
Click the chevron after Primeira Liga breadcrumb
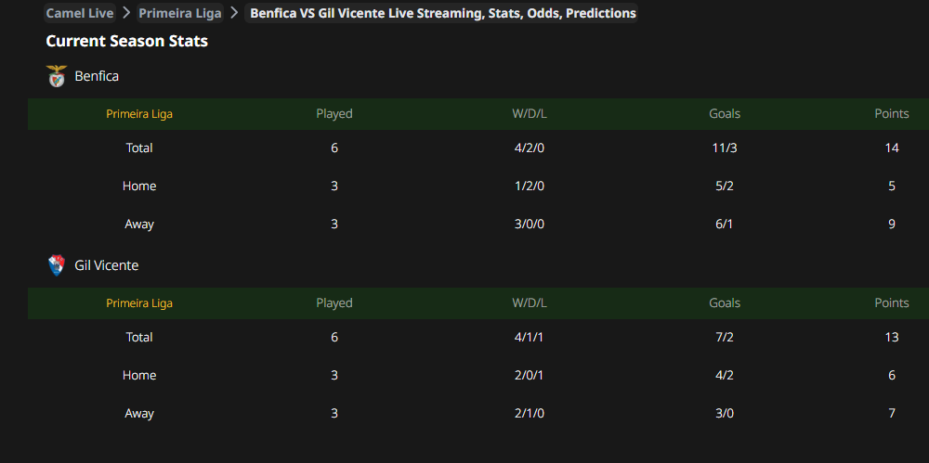point(234,12)
